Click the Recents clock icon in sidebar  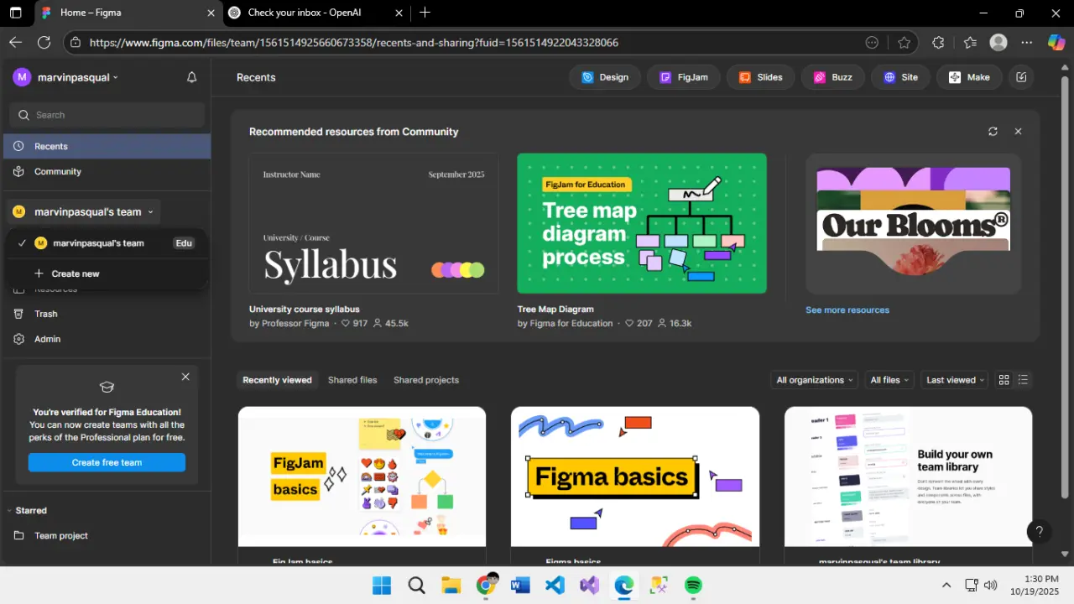(x=18, y=146)
